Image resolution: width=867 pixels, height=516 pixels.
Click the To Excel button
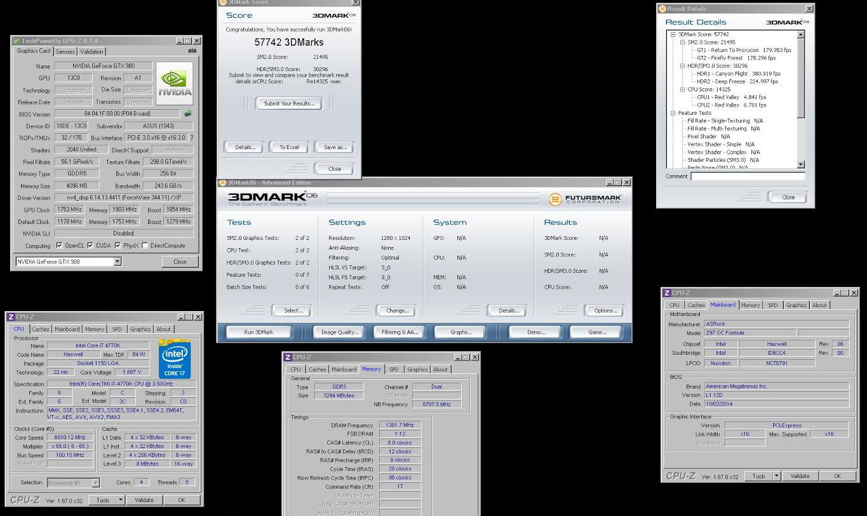tap(289, 147)
